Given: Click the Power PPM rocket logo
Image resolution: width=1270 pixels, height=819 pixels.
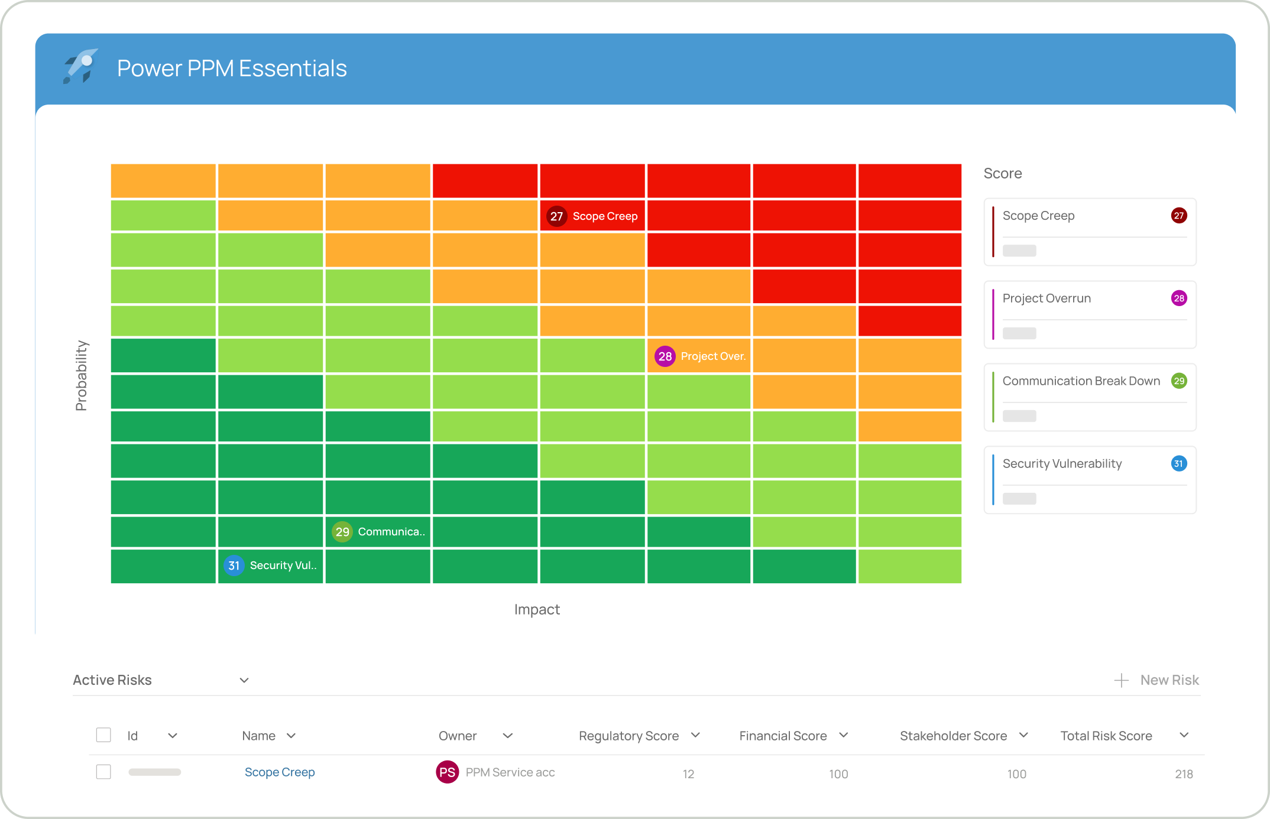Looking at the screenshot, I should tap(80, 67).
